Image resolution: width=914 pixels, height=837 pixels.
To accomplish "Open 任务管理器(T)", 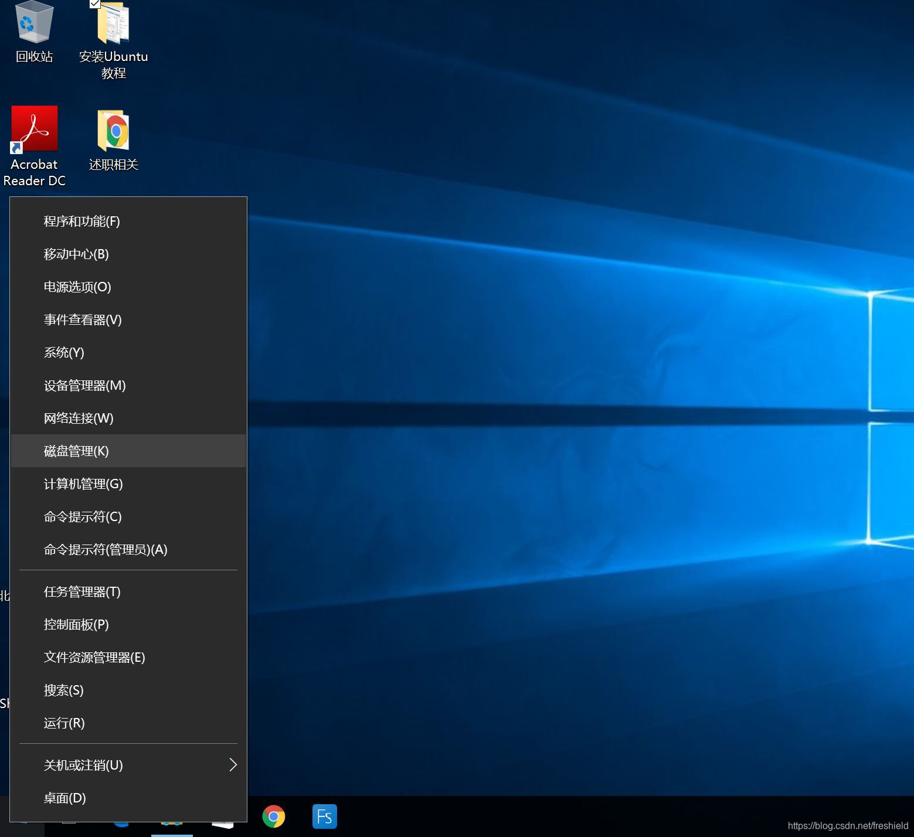I will (128, 591).
